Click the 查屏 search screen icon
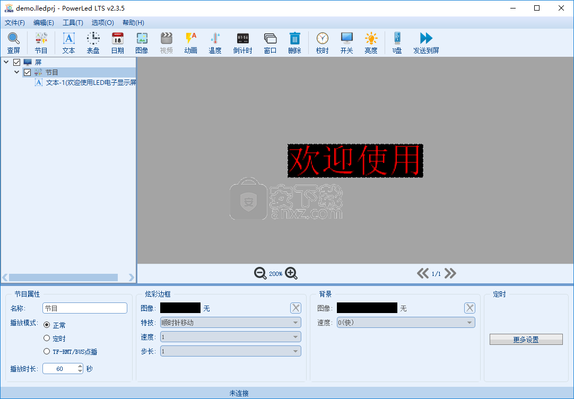The height and width of the screenshot is (399, 574). 14,43
